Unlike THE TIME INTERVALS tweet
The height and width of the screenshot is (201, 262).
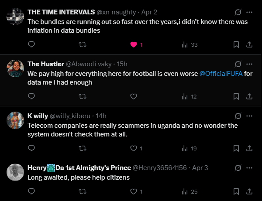134,44
